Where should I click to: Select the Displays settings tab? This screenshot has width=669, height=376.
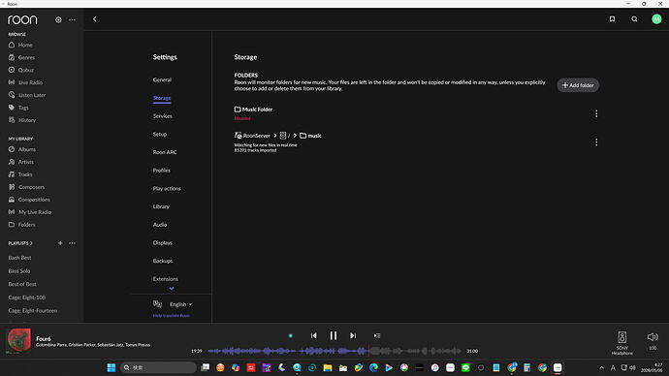[x=163, y=242]
